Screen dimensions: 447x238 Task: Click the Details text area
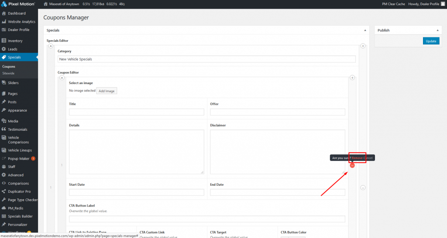(x=137, y=152)
